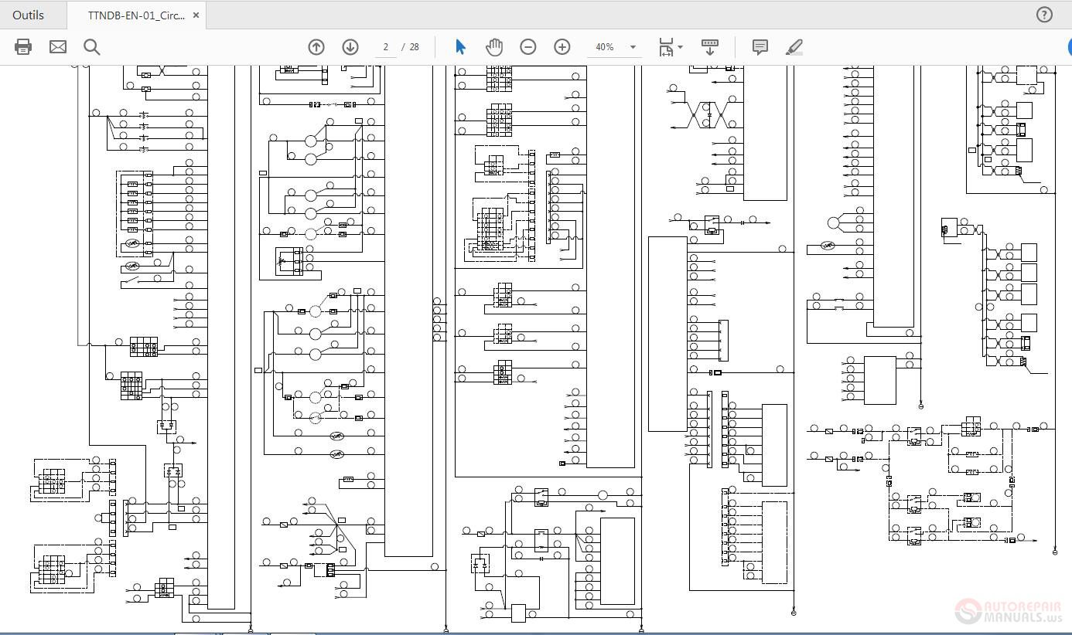The width and height of the screenshot is (1072, 635).
Task: Open the Outils tab
Action: point(28,15)
